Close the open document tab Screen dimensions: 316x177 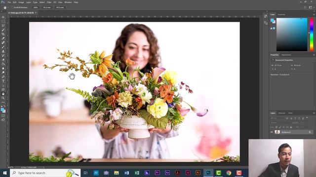[36, 13]
